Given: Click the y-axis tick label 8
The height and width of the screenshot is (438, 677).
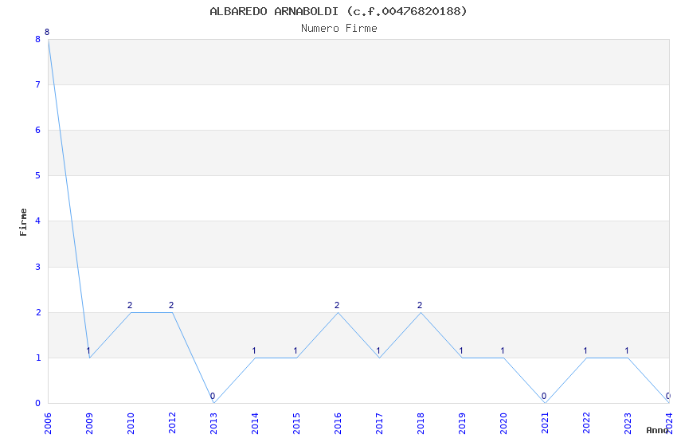Looking at the screenshot, I should pos(38,39).
